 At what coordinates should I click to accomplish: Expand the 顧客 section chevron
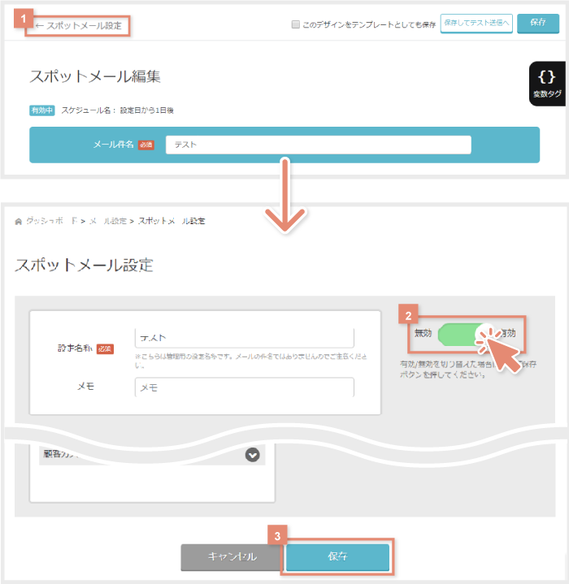tap(253, 455)
